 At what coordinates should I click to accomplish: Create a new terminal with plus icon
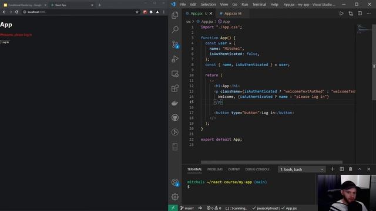332,169
